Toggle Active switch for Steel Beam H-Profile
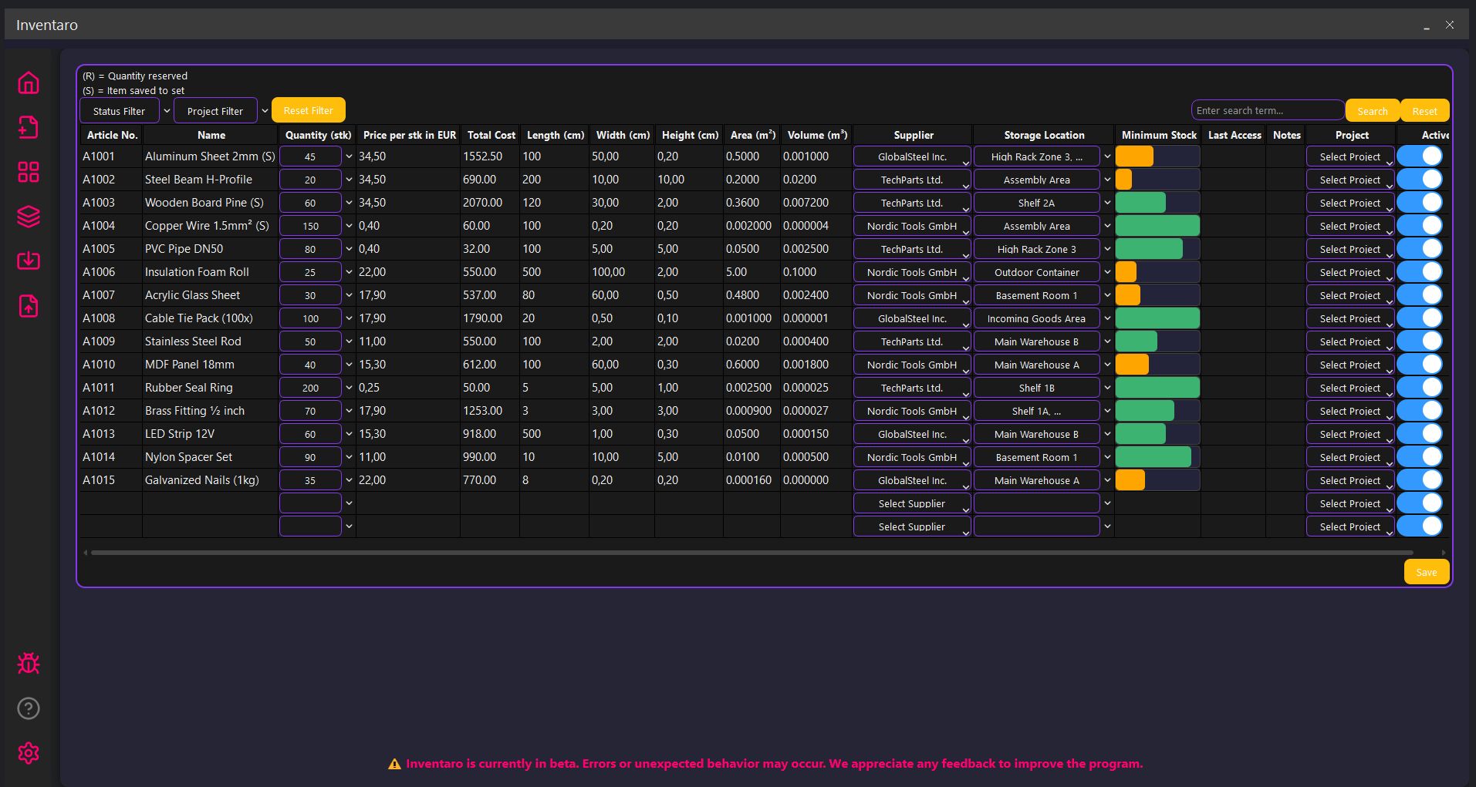 [1420, 179]
